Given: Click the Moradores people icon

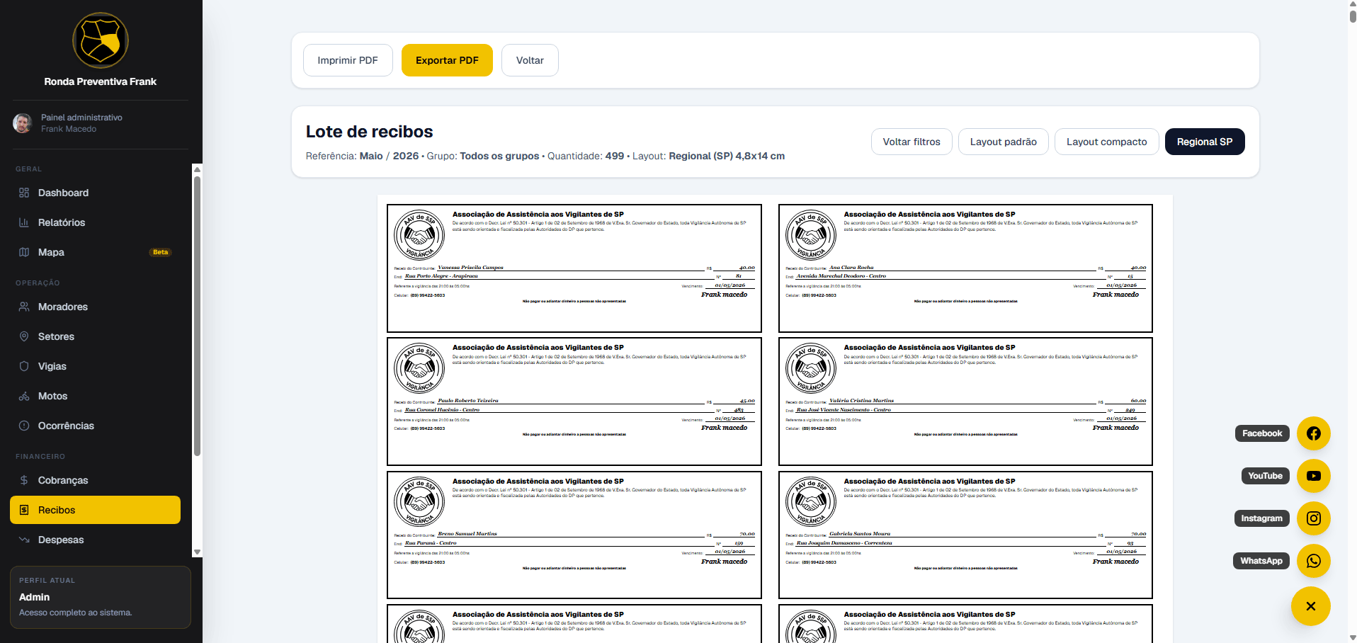Looking at the screenshot, I should coord(24,307).
